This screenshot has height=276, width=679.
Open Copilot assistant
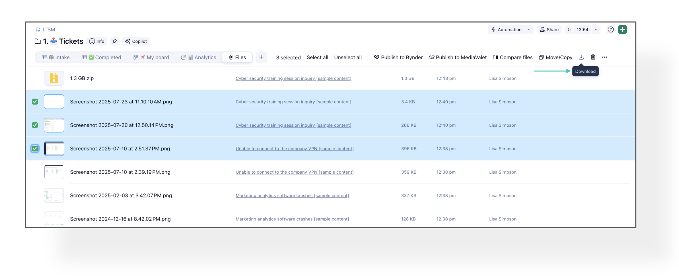click(x=136, y=41)
